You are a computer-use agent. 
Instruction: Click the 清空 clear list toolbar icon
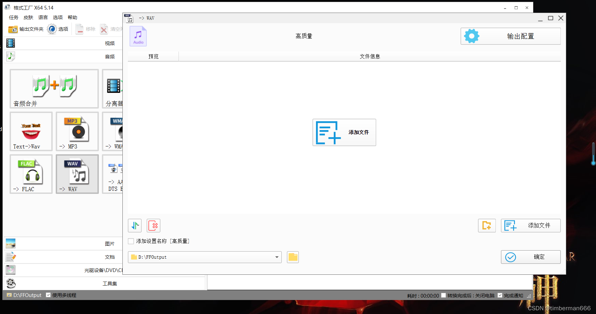point(104,29)
